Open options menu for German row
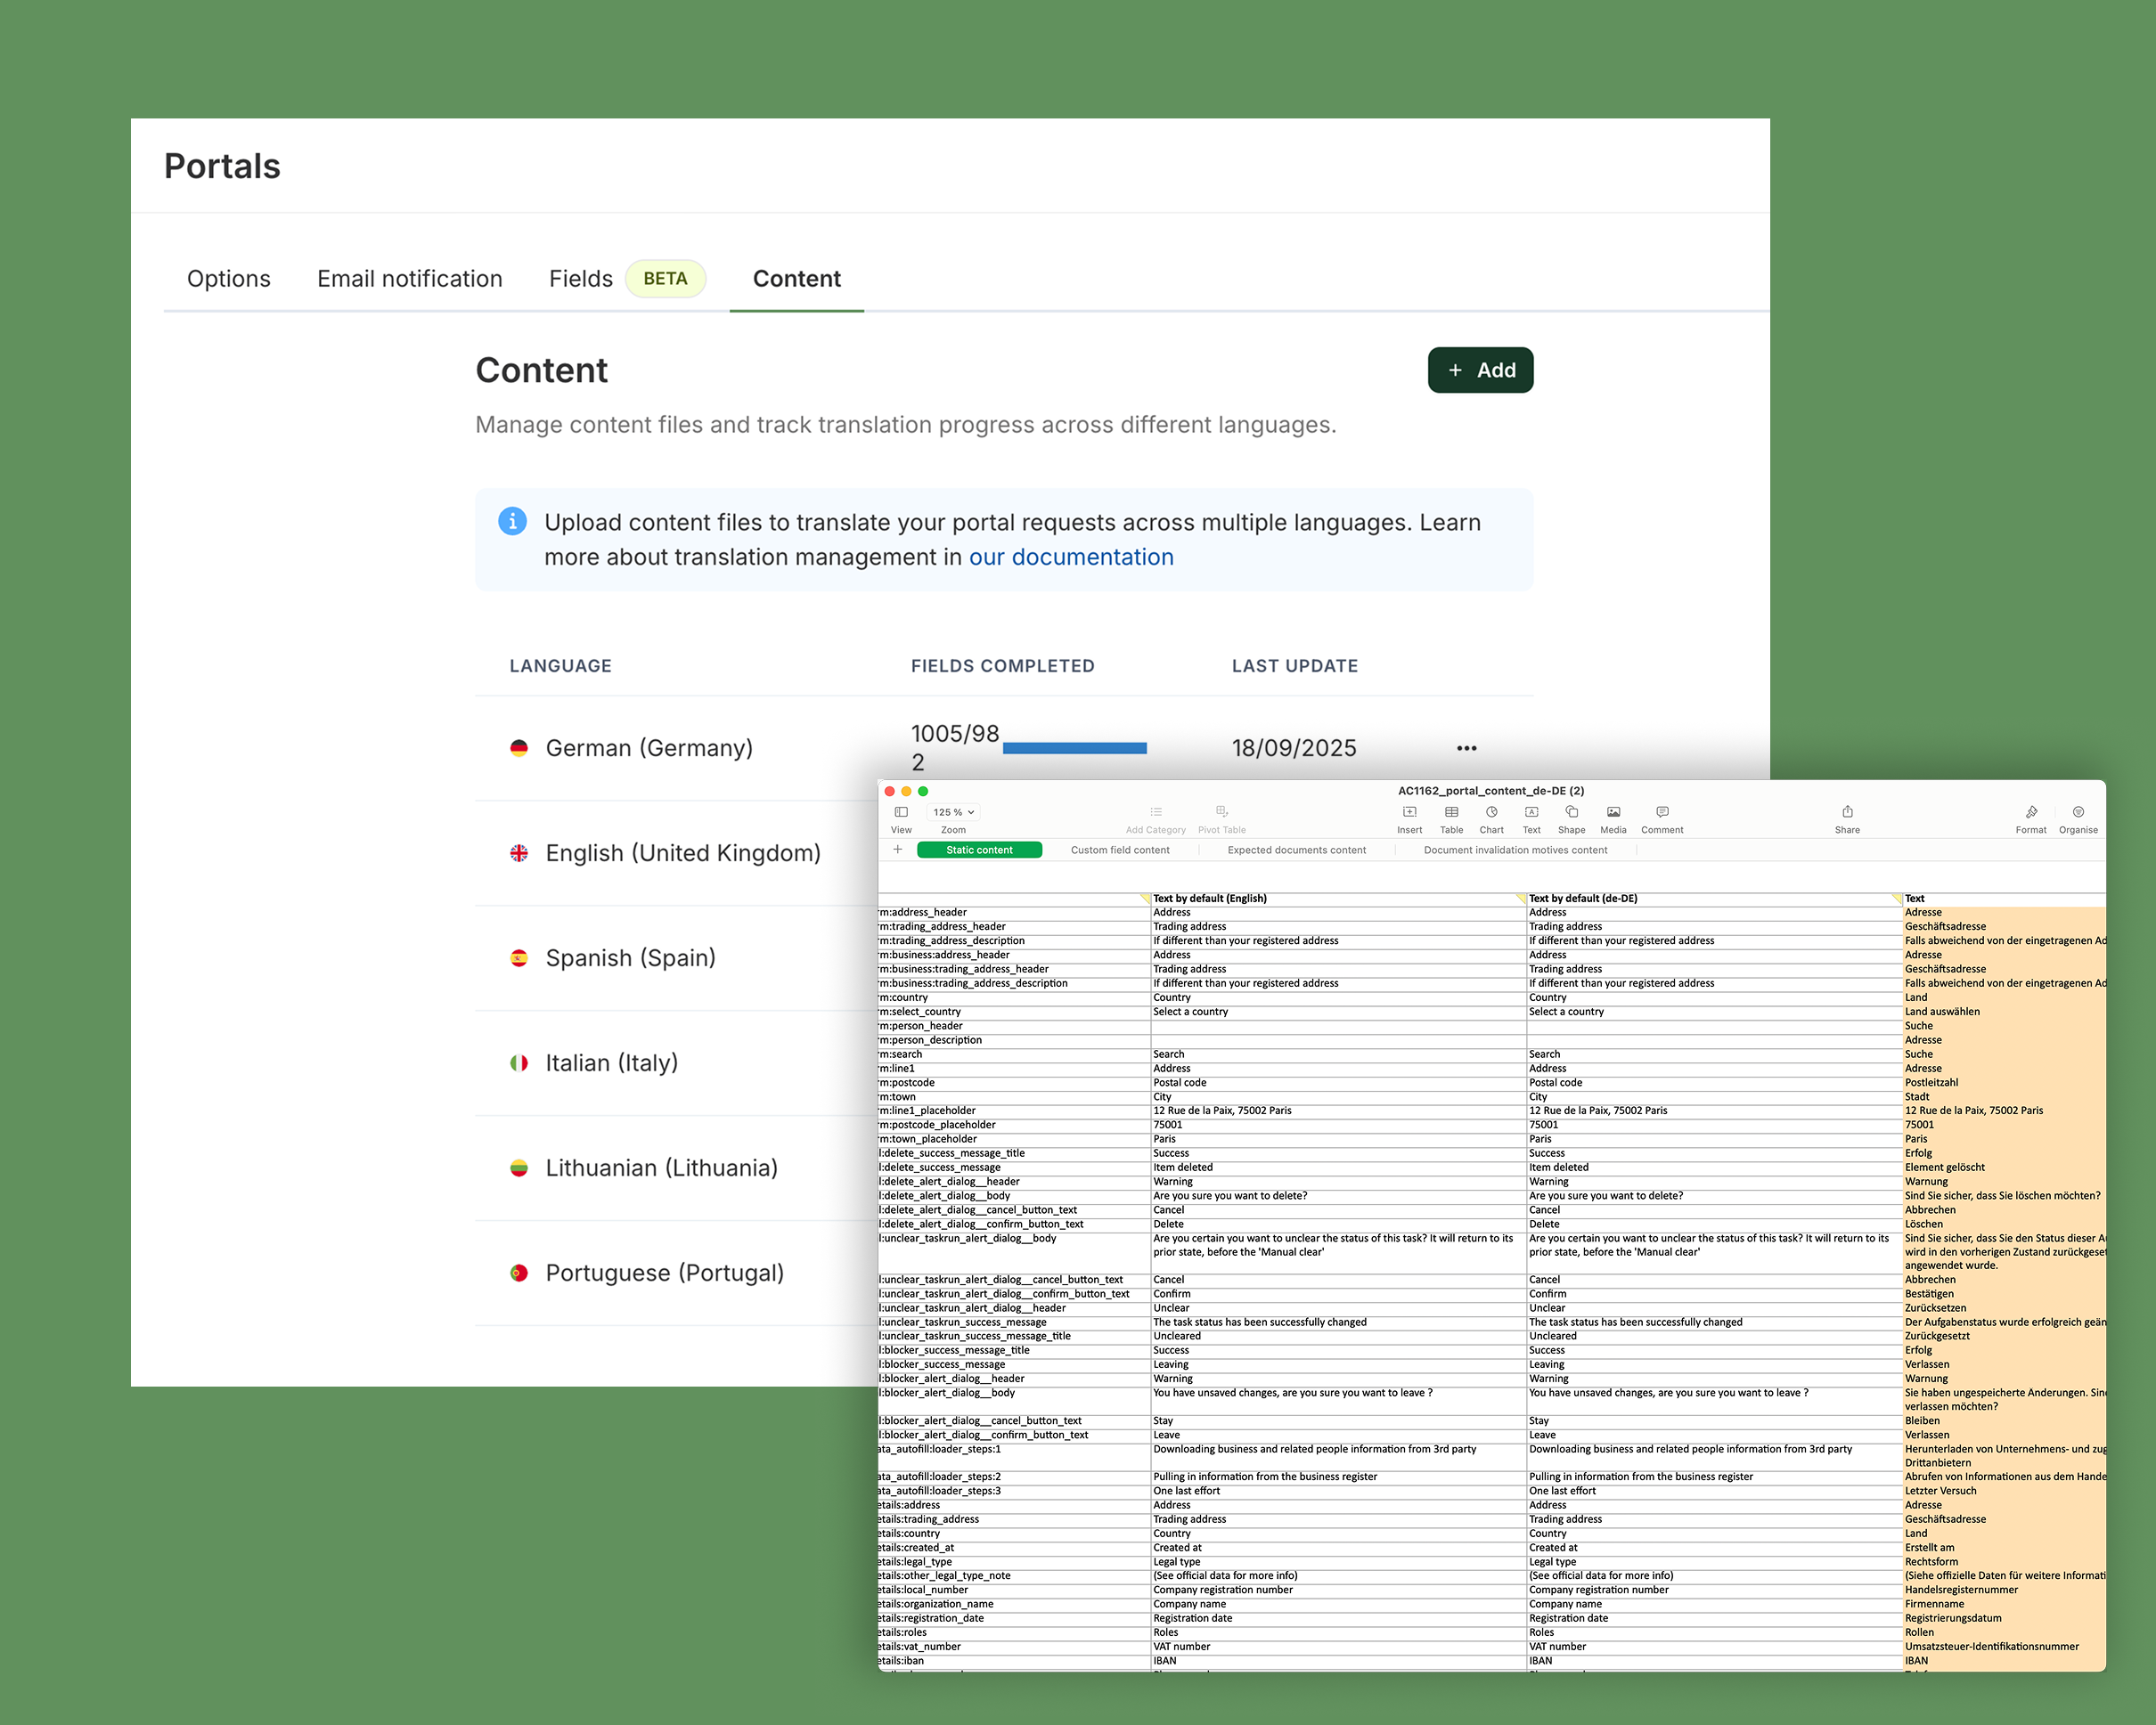 1466,749
